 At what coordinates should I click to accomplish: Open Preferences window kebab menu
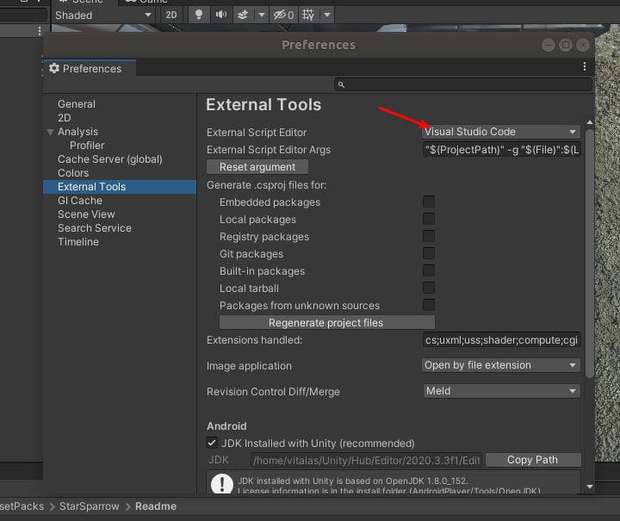585,66
